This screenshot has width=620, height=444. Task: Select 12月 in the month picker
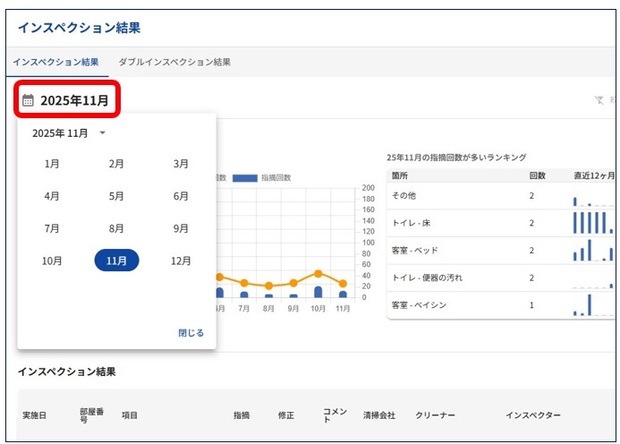(x=181, y=260)
